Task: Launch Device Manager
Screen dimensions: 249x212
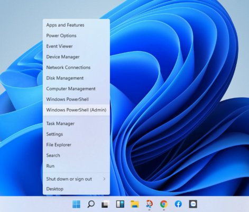Action: coord(76,57)
